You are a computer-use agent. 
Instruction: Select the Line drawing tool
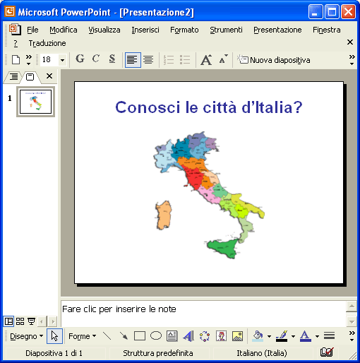click(x=107, y=336)
